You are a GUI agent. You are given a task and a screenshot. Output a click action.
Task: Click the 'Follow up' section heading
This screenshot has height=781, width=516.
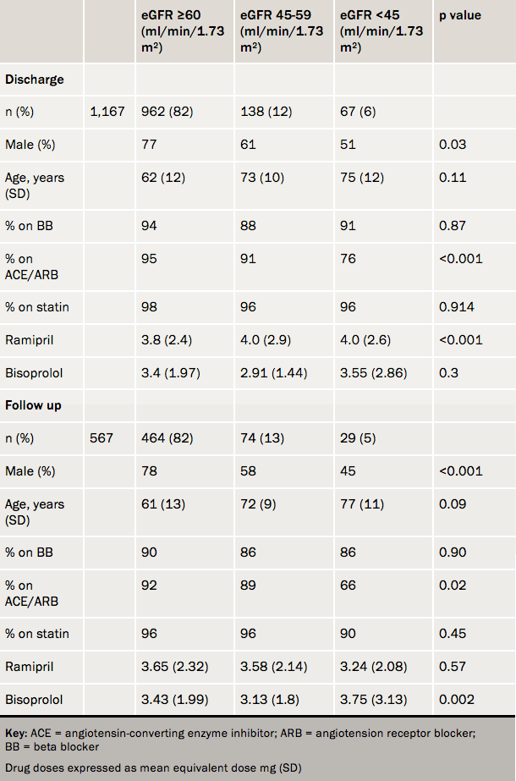[x=34, y=405]
